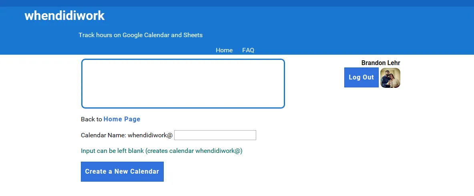Click the 'Calendar Name:' label text

pos(103,135)
